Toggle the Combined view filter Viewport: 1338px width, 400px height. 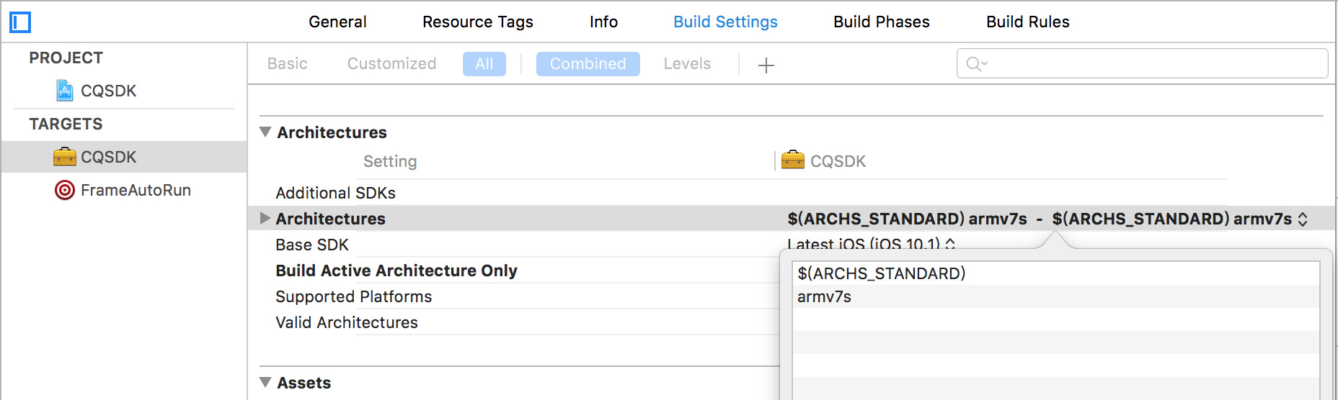click(x=588, y=64)
